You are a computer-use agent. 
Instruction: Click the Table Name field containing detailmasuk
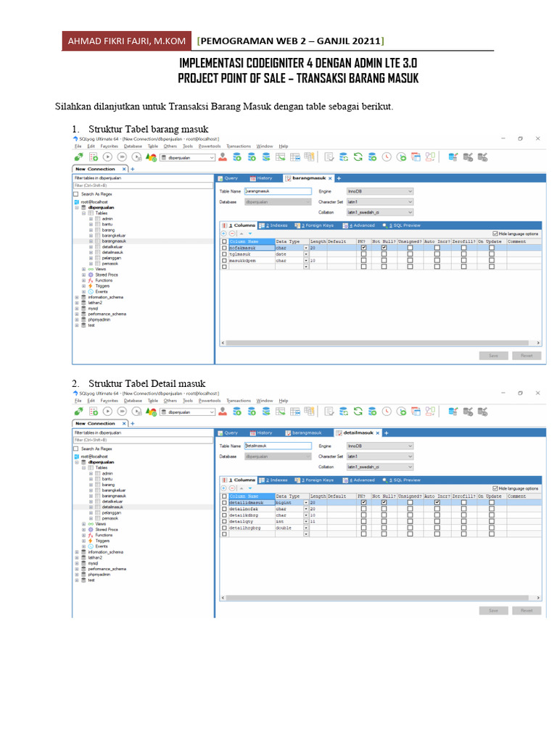[x=278, y=446]
